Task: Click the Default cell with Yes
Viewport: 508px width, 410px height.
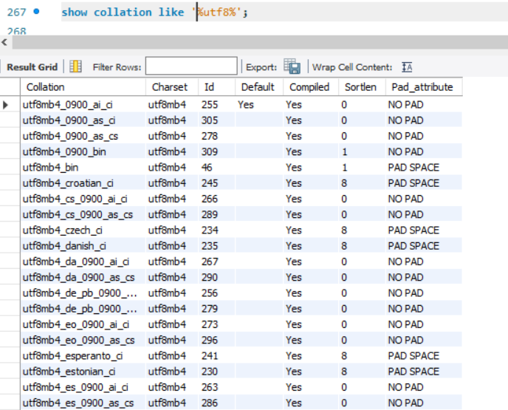Action: (x=259, y=105)
